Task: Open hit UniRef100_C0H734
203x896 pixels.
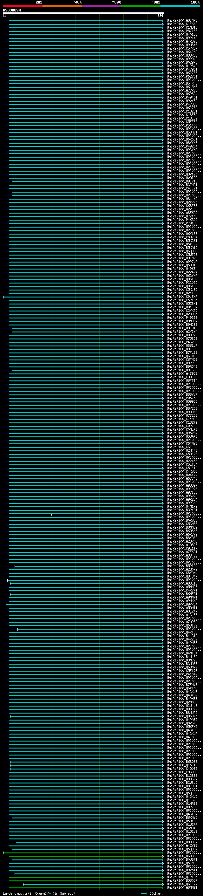Action: pos(182,237)
